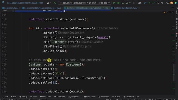Open the Git tool window
This screenshot has width=178, height=100.
[5, 97]
